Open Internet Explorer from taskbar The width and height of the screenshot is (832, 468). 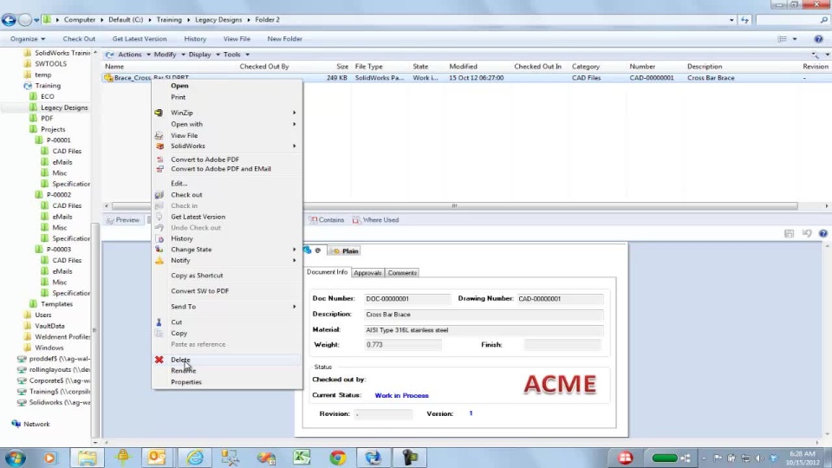(x=195, y=458)
